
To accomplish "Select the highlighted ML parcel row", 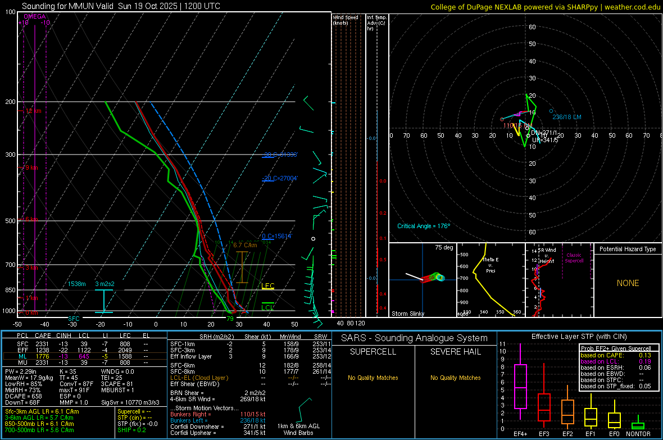I will [84, 356].
